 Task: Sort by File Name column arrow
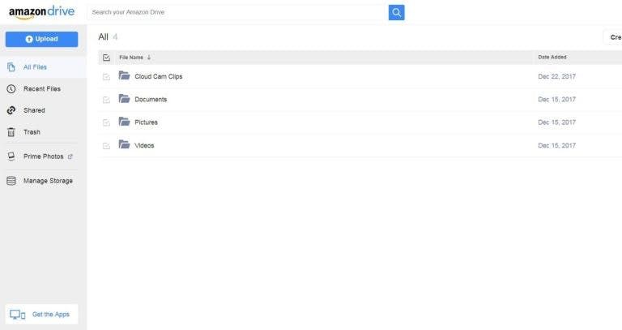149,58
